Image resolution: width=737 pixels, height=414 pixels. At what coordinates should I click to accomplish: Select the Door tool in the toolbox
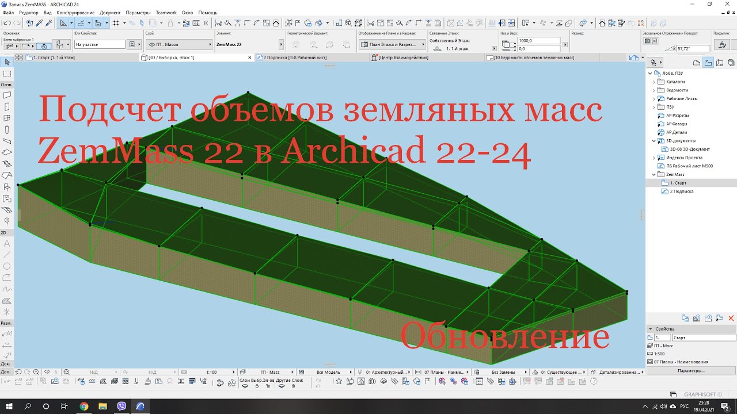click(x=7, y=106)
